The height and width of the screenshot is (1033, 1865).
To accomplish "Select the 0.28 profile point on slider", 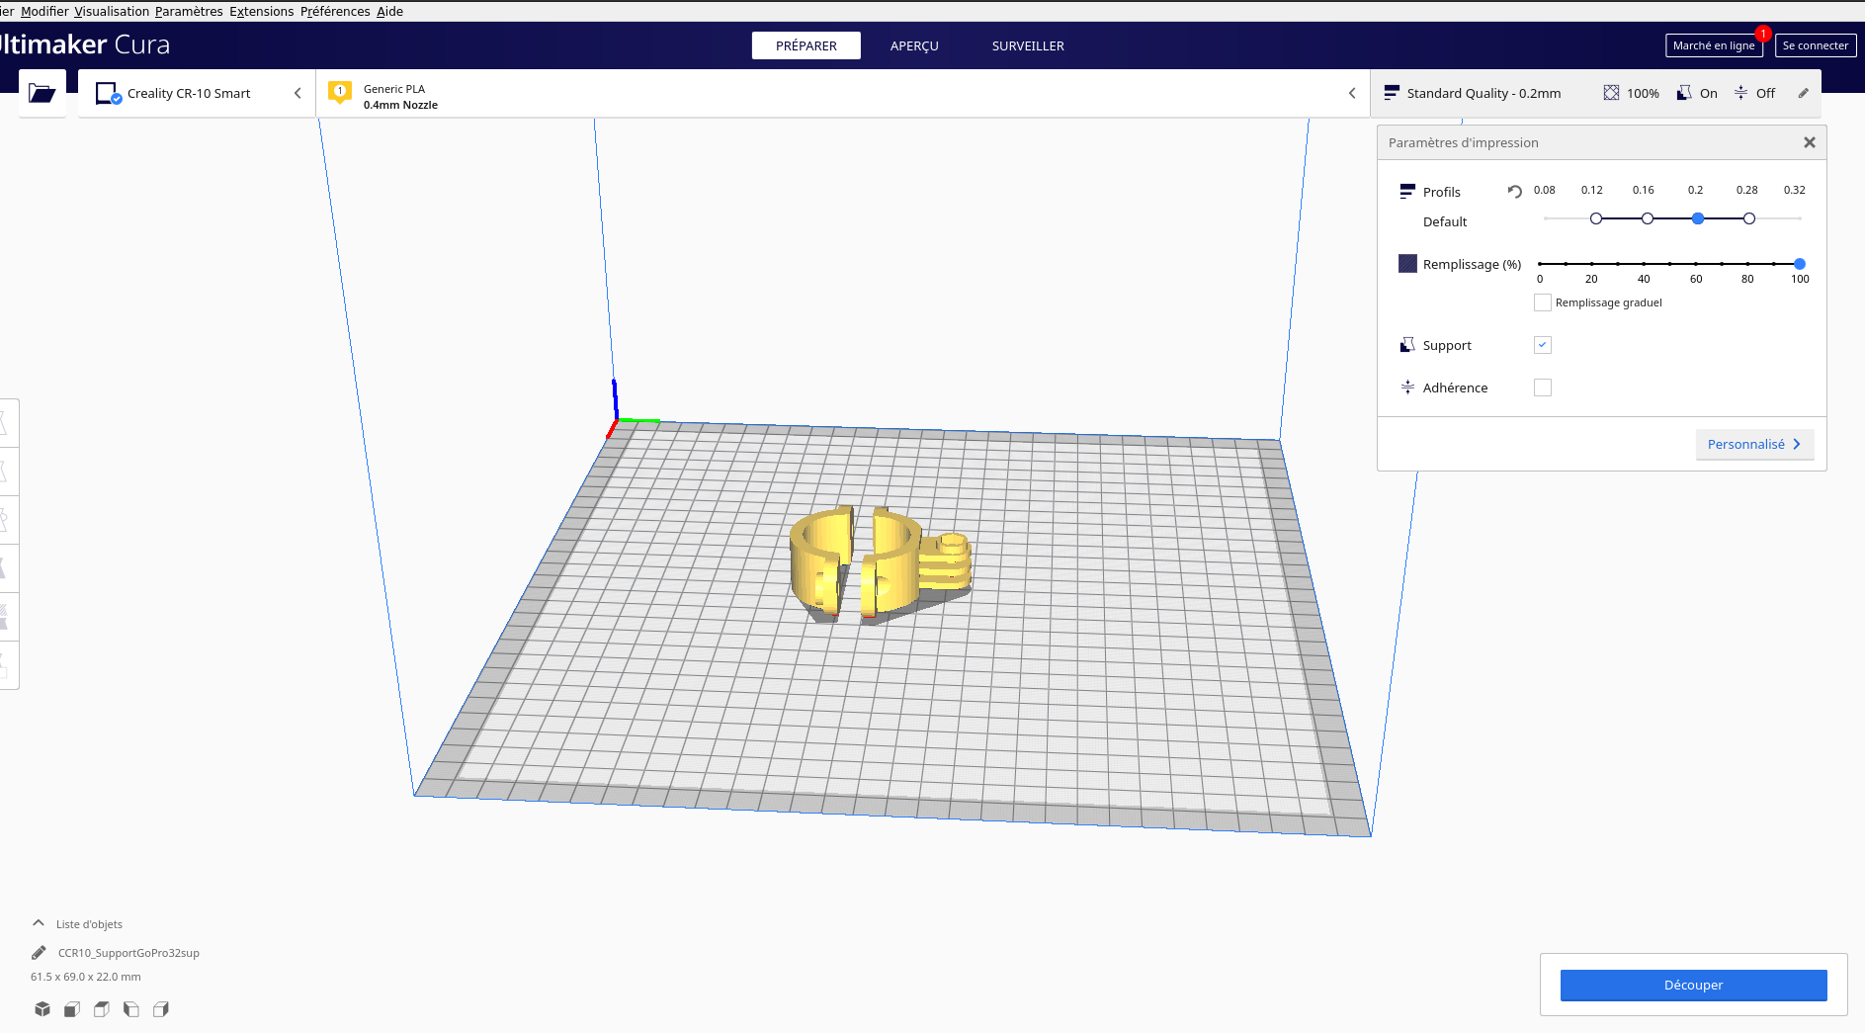I will click(1749, 218).
